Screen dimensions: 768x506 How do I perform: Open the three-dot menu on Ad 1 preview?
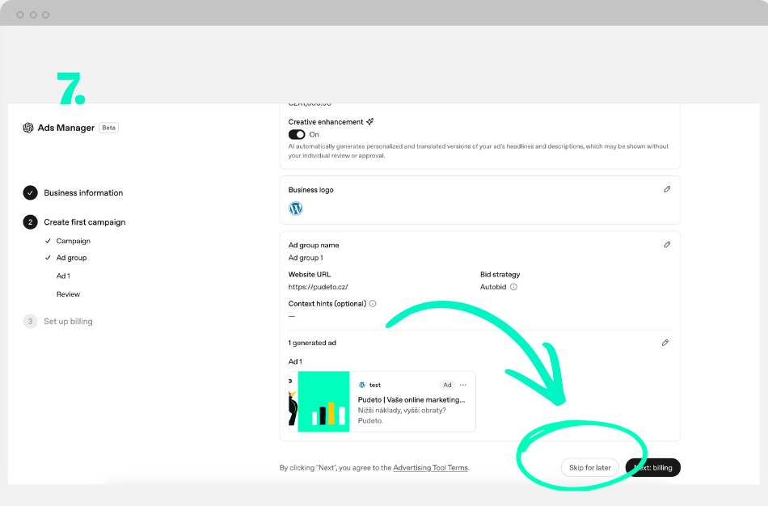click(x=463, y=385)
